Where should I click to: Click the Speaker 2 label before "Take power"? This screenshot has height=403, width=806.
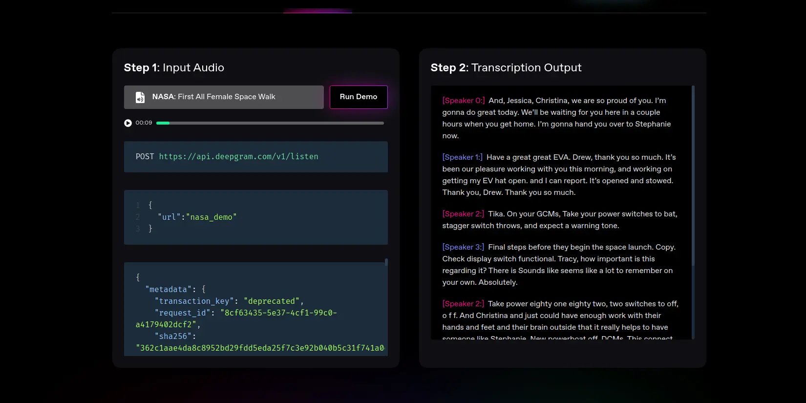coord(463,304)
